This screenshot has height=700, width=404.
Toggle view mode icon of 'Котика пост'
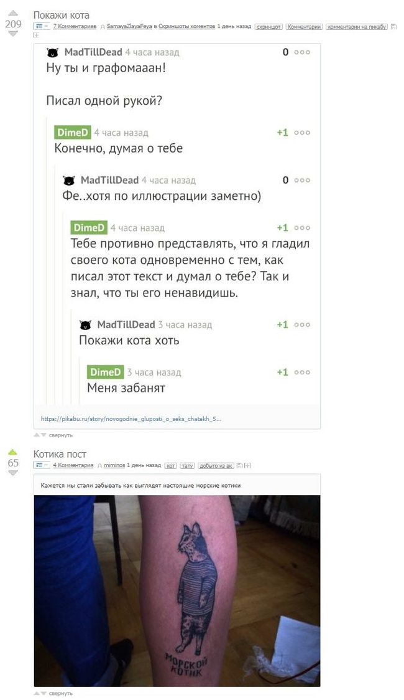click(x=42, y=465)
